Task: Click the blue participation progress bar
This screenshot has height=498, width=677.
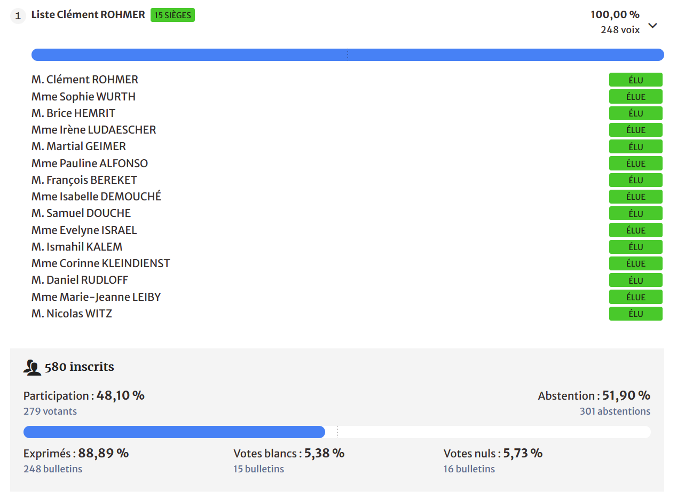Action: tap(174, 432)
